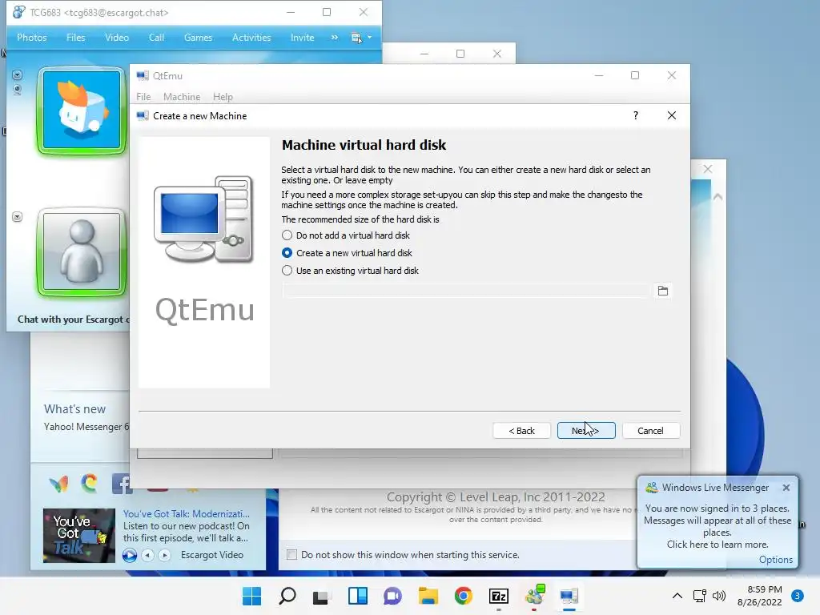Click the Next button in the wizard
The width and height of the screenshot is (820, 615).
586,431
